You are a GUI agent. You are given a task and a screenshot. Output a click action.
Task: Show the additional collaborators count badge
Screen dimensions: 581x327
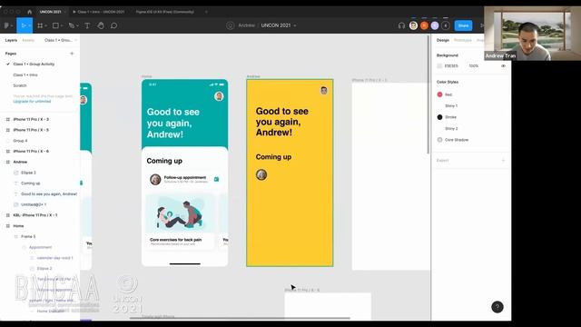pyautogui.click(x=446, y=25)
